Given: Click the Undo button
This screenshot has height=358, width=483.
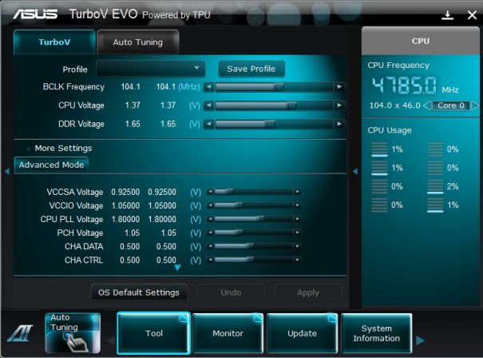Looking at the screenshot, I should click(231, 292).
